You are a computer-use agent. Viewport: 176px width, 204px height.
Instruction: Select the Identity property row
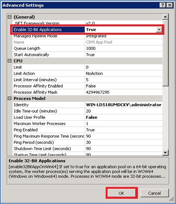click(87, 105)
